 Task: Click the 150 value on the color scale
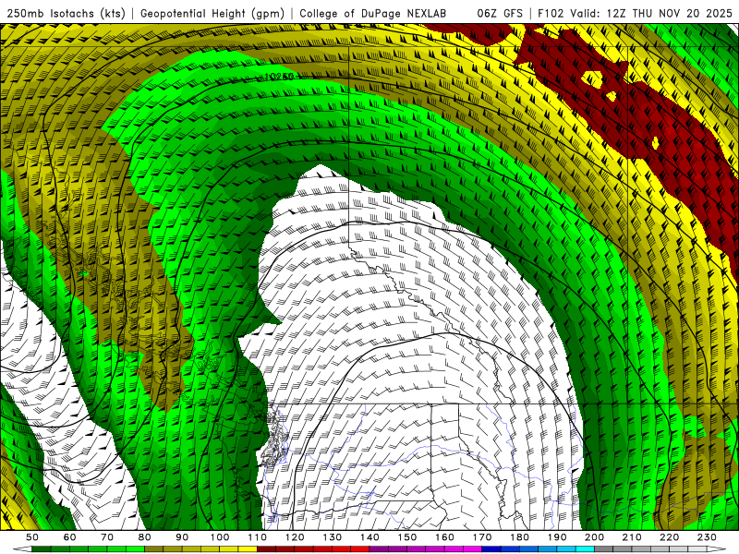coord(407,537)
